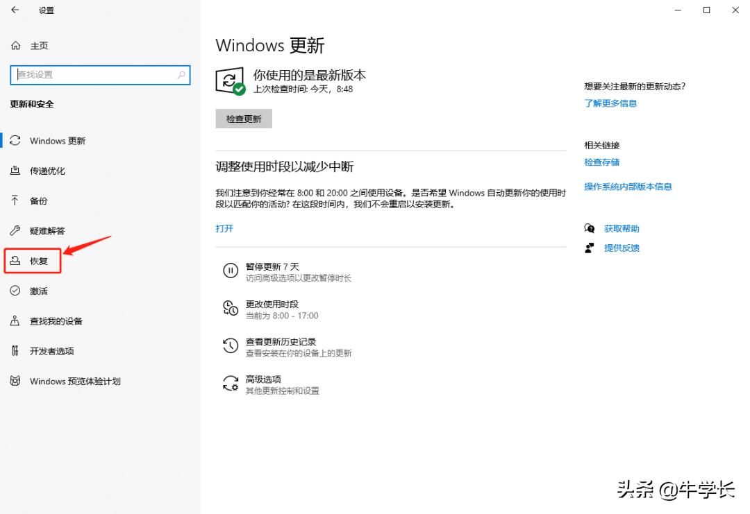The height and width of the screenshot is (514, 750).
Task: Click the 你使用的是最新版本 status text
Action: click(310, 75)
